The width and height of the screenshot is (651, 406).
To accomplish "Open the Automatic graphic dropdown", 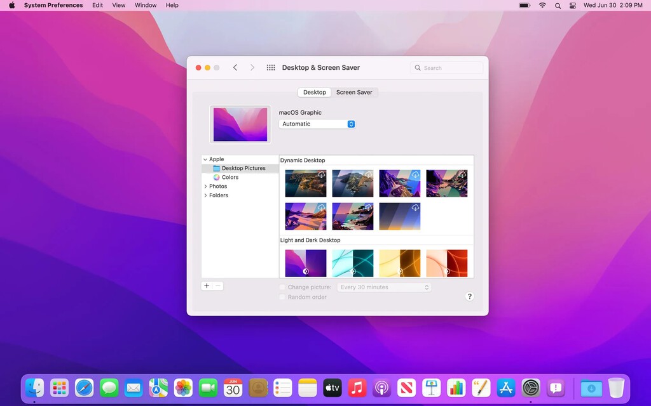I will pos(317,124).
